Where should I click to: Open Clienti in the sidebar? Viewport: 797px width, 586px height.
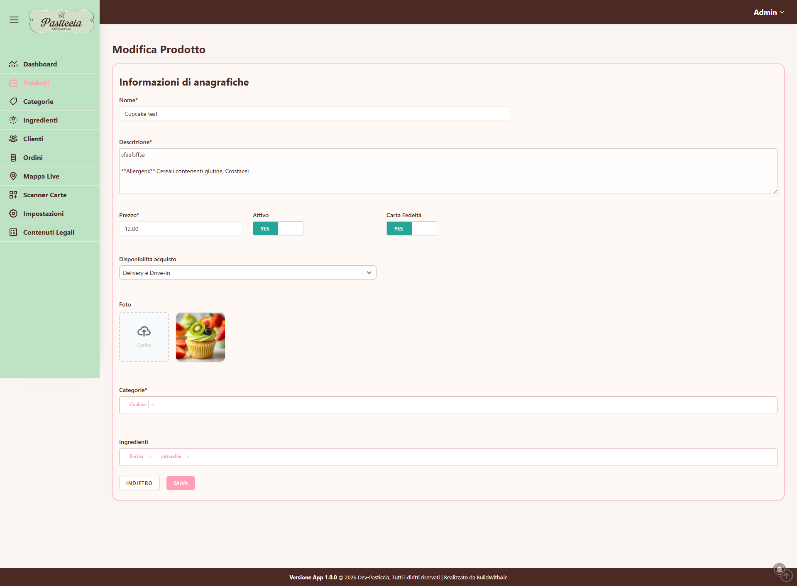(x=50, y=139)
